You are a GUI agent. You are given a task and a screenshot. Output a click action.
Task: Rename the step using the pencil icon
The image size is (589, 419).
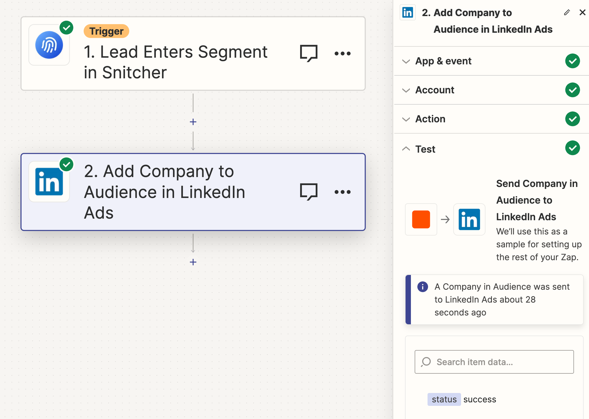pyautogui.click(x=567, y=12)
